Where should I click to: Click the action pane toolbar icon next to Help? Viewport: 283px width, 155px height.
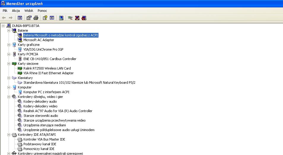[x=52, y=18]
